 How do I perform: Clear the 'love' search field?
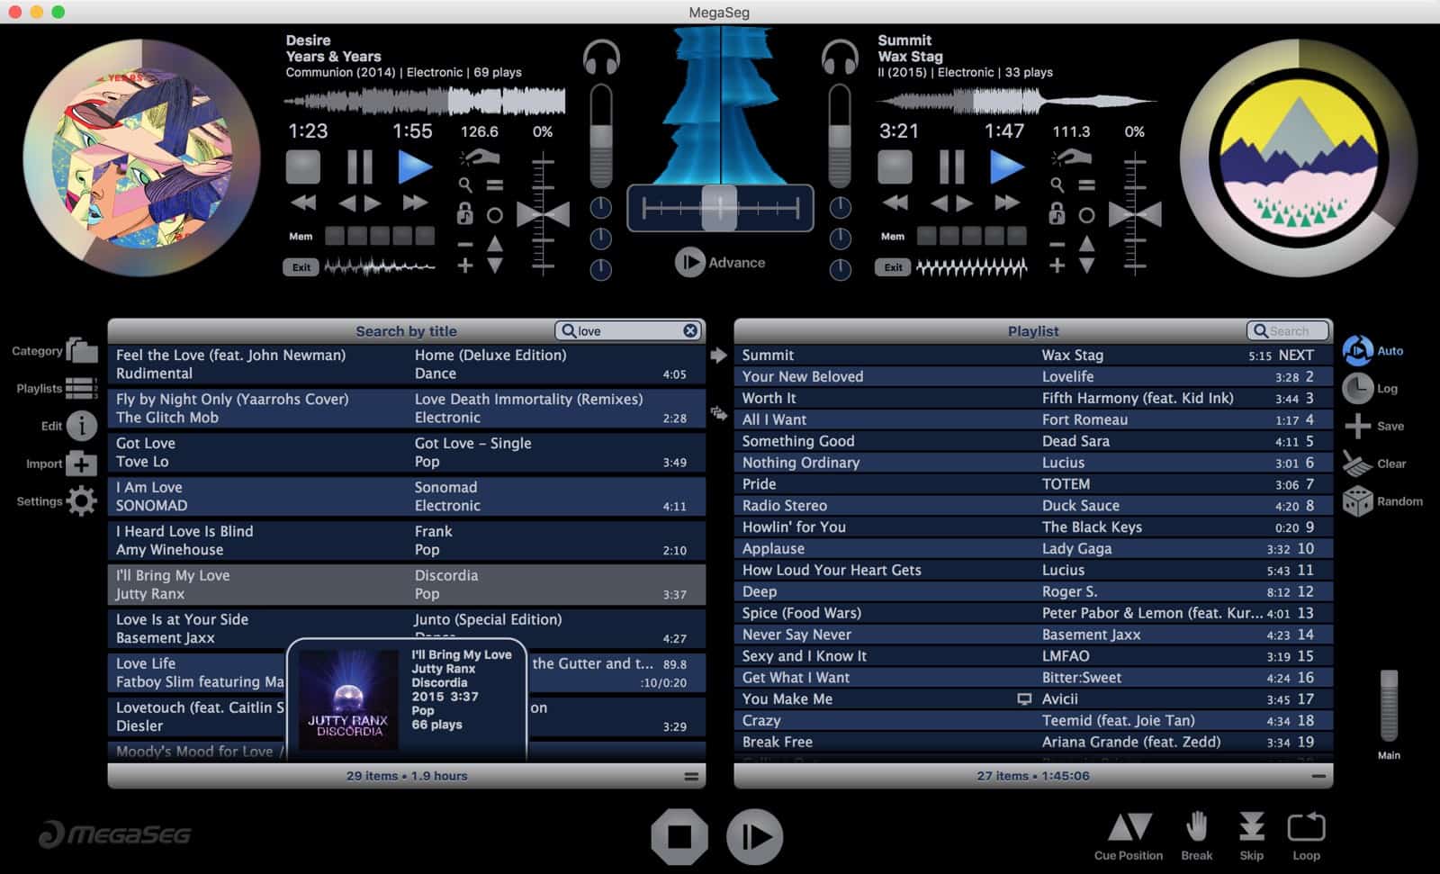[690, 330]
